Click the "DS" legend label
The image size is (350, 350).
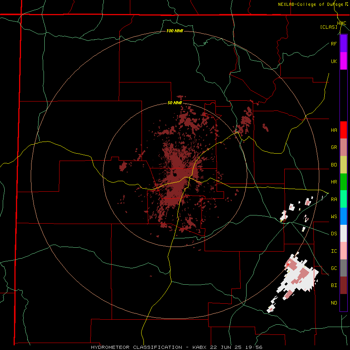pyautogui.click(x=334, y=233)
